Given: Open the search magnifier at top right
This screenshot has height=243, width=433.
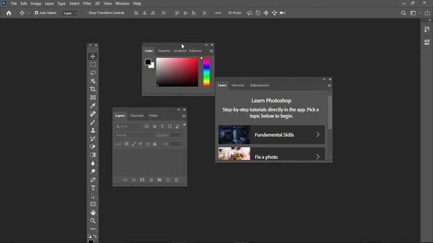Looking at the screenshot, I should point(403,13).
